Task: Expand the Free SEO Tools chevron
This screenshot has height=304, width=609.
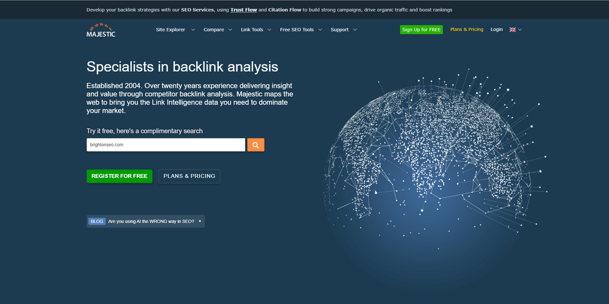Action: (320, 30)
